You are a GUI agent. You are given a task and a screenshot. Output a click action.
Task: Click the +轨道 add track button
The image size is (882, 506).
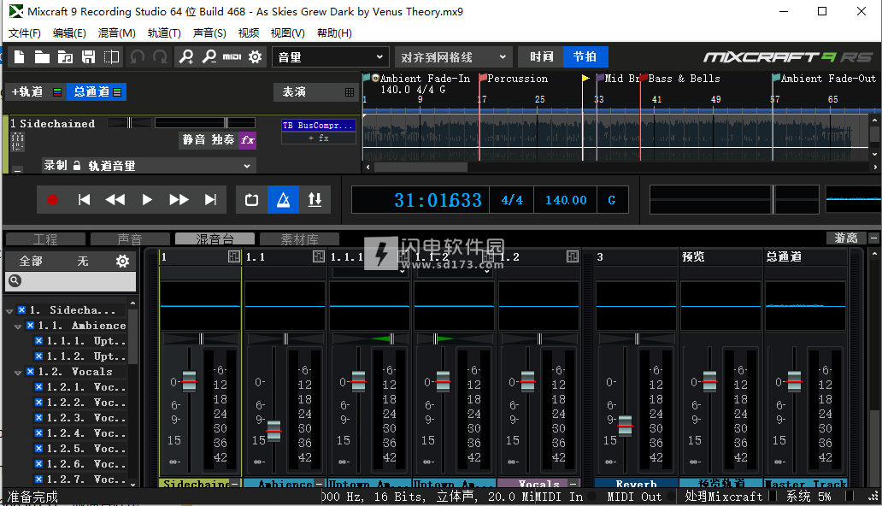pyautogui.click(x=36, y=91)
